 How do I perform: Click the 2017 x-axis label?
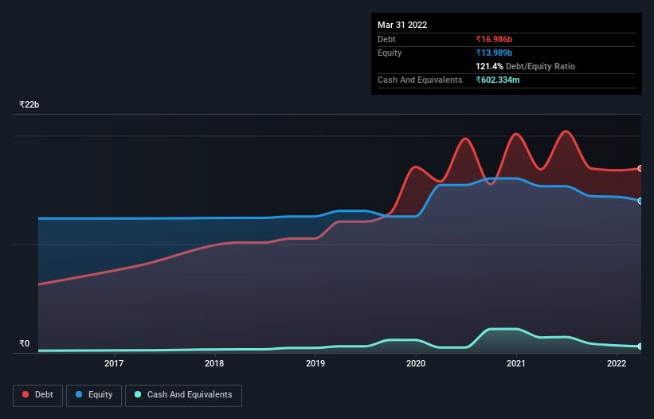114,363
